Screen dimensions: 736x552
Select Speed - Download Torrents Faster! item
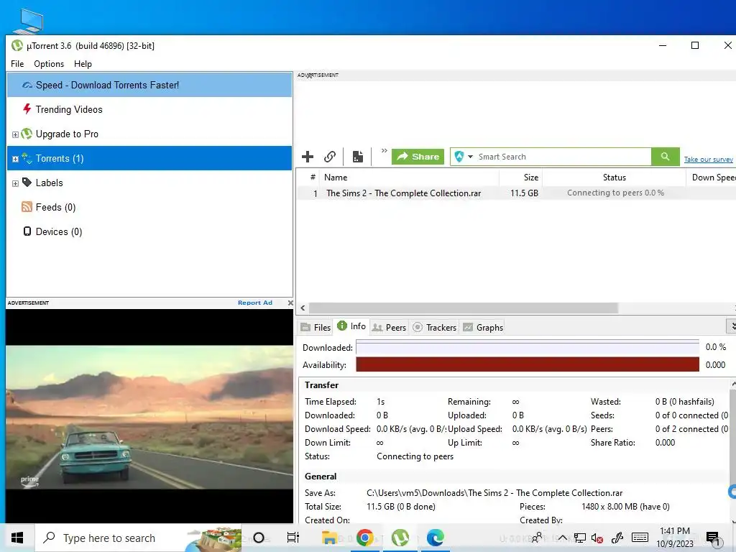coord(149,85)
